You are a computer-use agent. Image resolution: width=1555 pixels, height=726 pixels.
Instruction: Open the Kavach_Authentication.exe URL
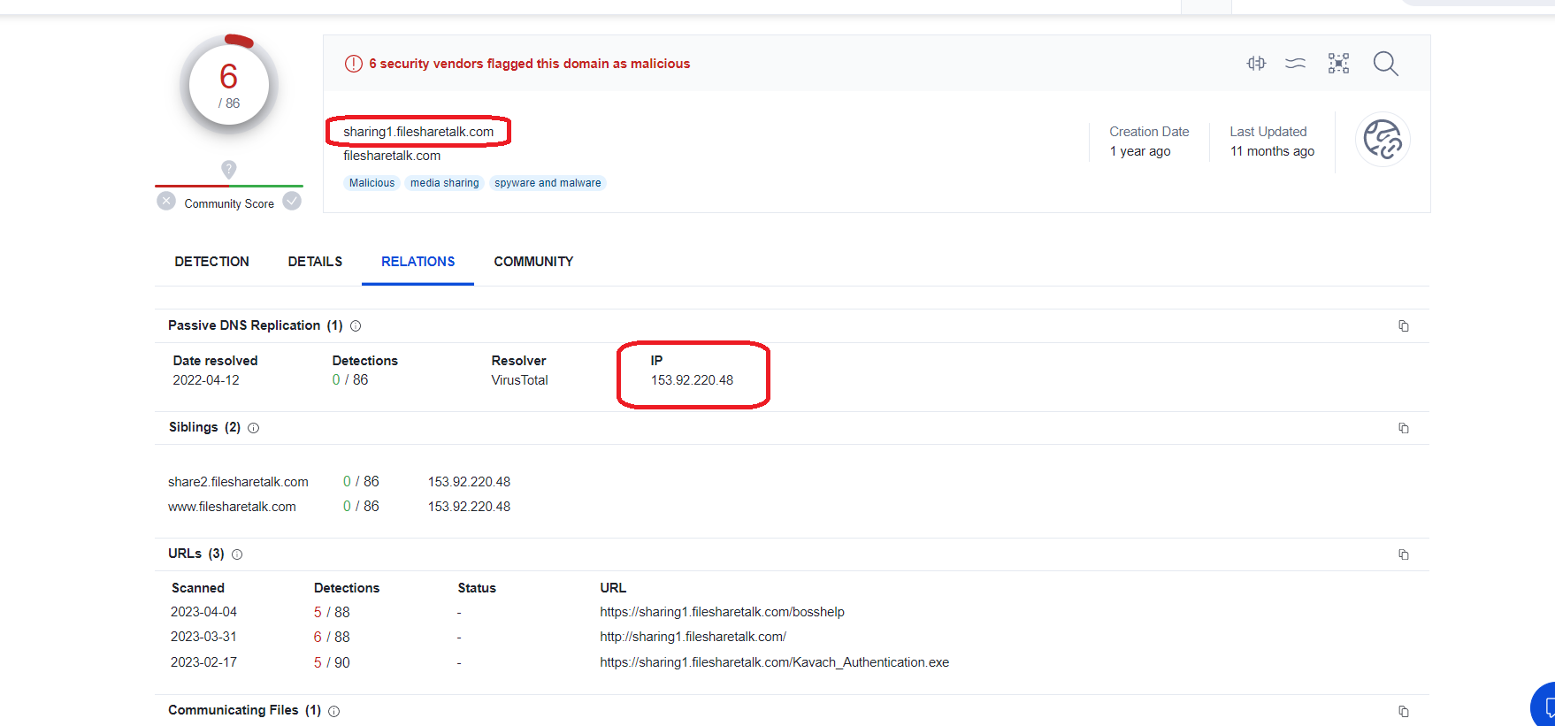pos(774,662)
